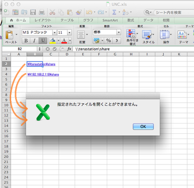Open font color dropdown arrow
The width and height of the screenshot is (194, 188).
tap(70, 41)
